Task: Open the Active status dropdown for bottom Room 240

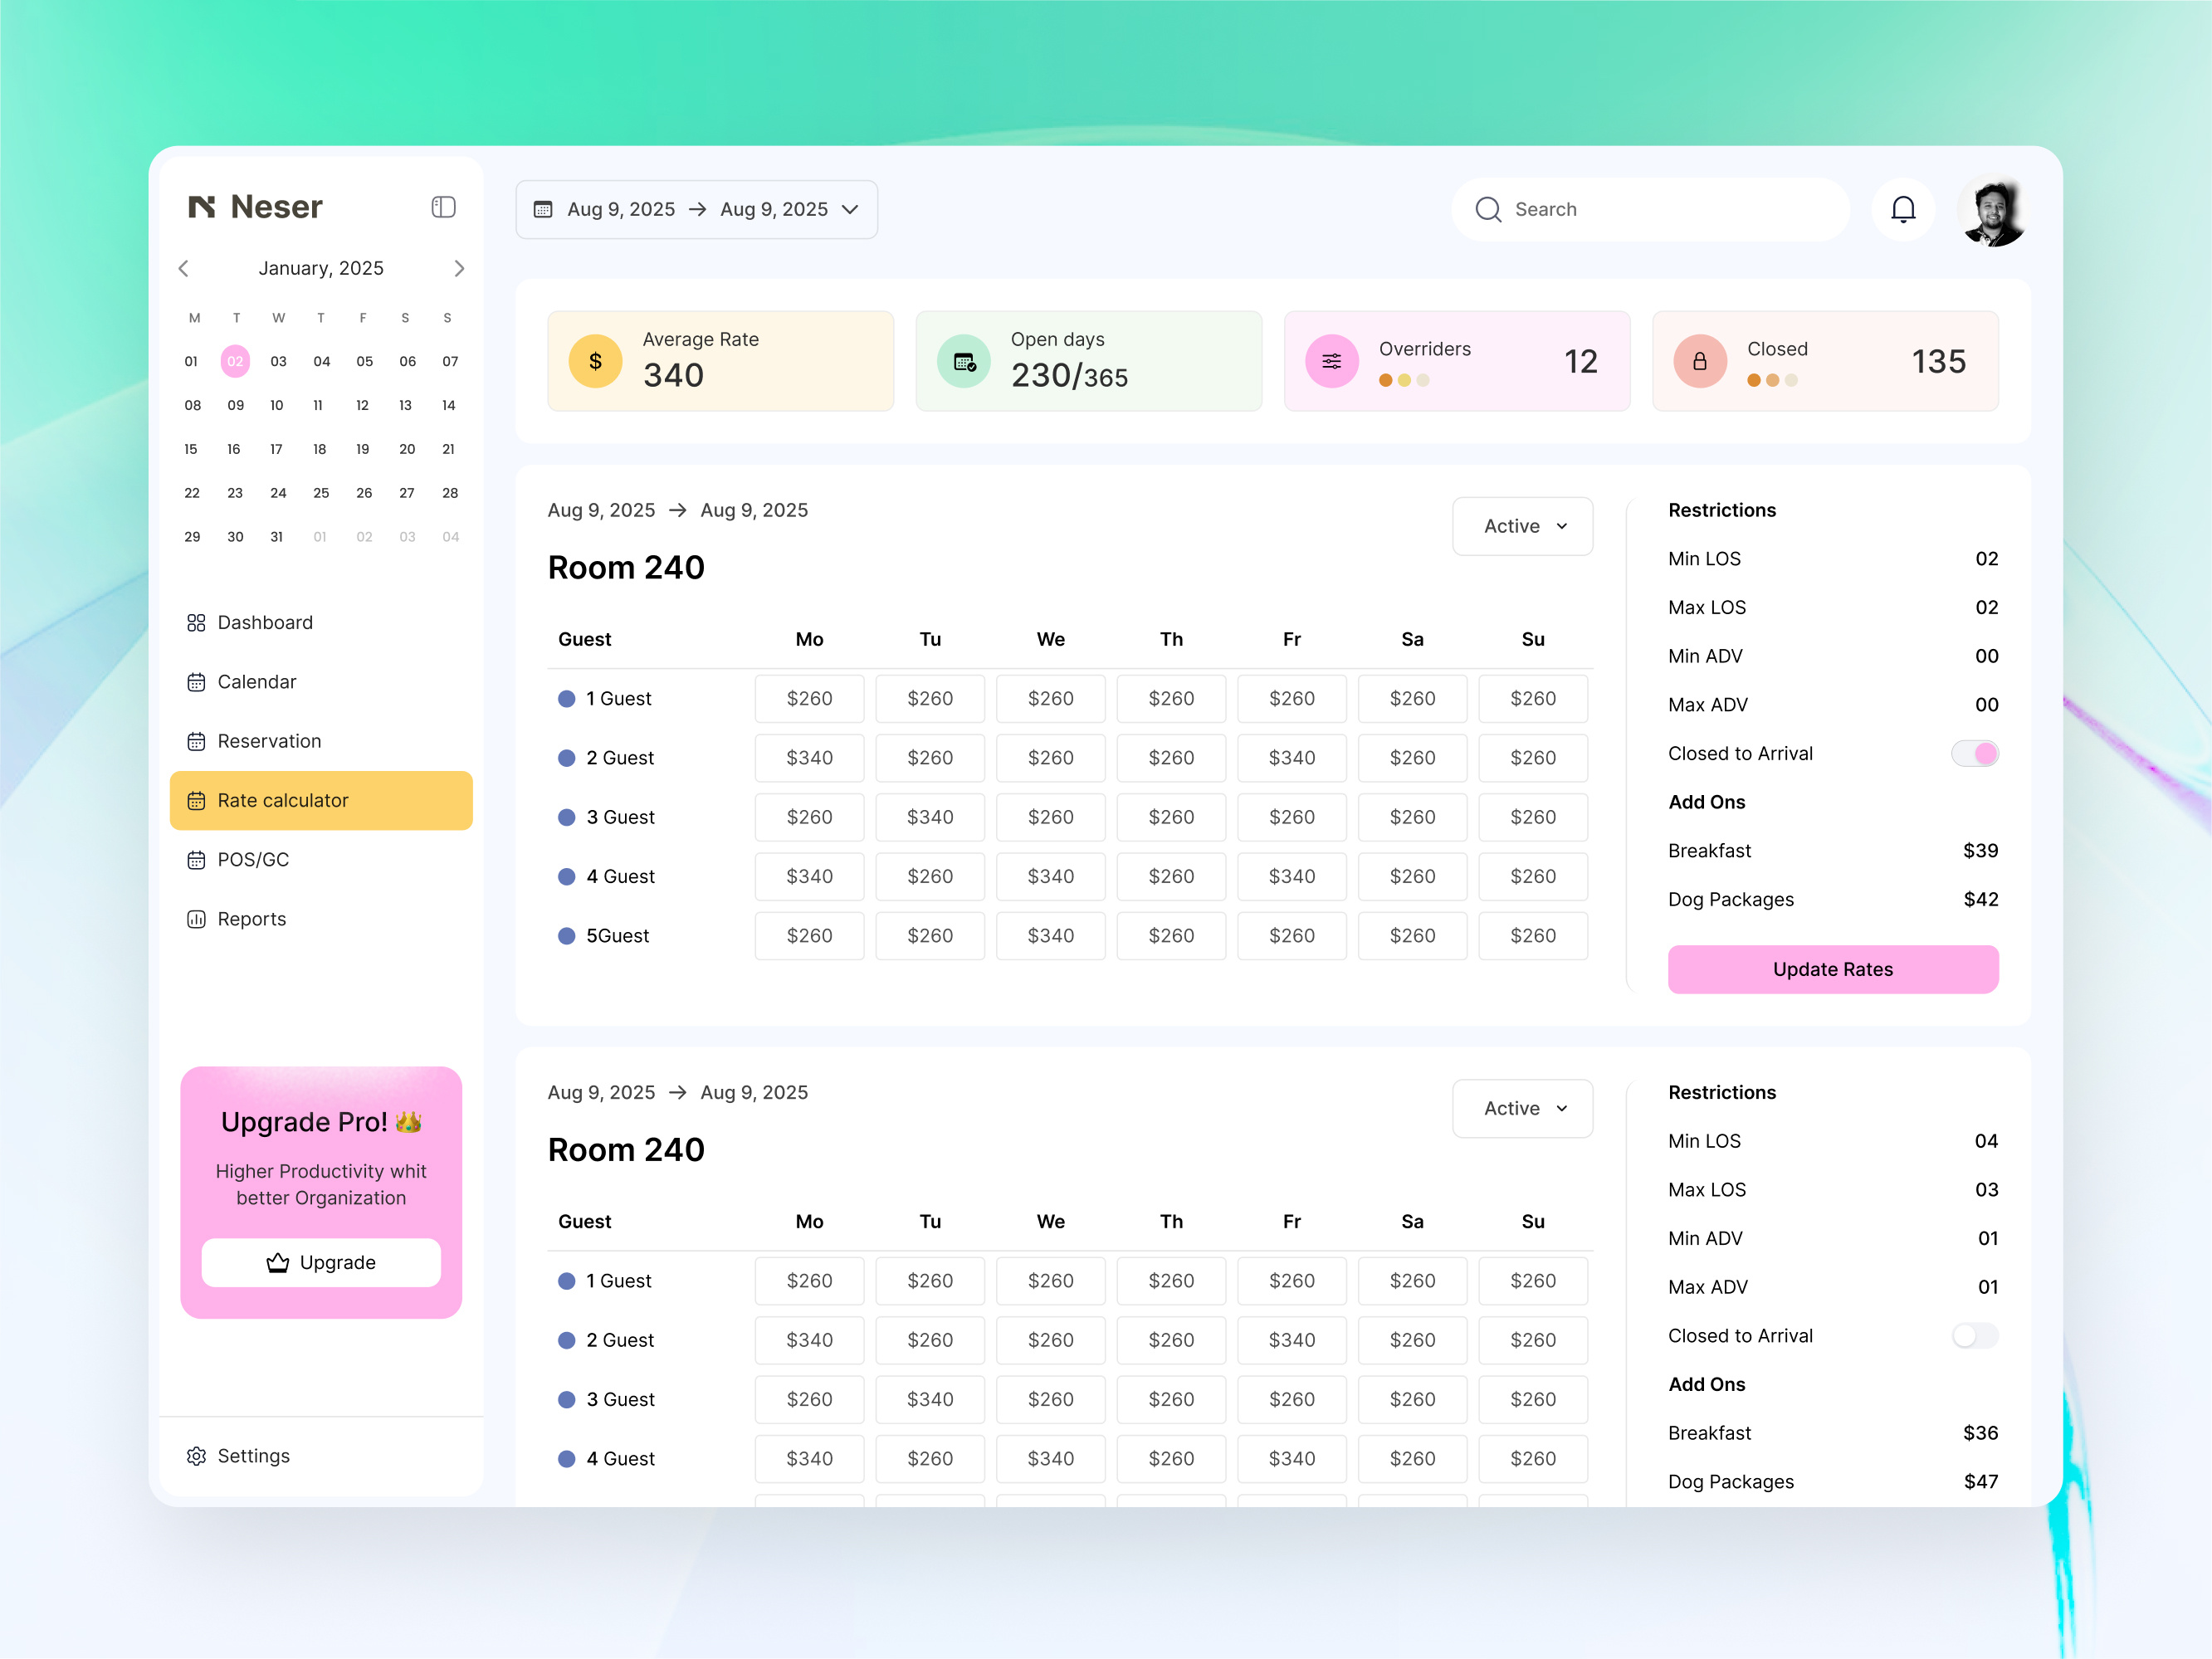Action: (1522, 1108)
